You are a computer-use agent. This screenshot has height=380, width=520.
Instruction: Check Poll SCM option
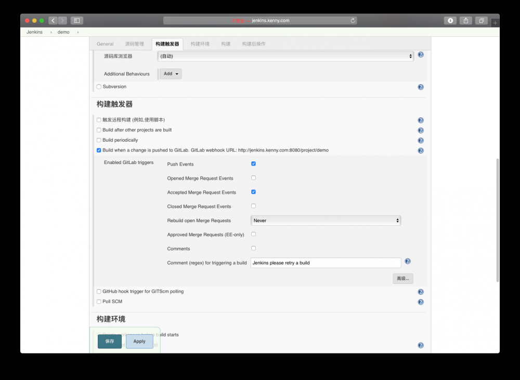point(99,302)
